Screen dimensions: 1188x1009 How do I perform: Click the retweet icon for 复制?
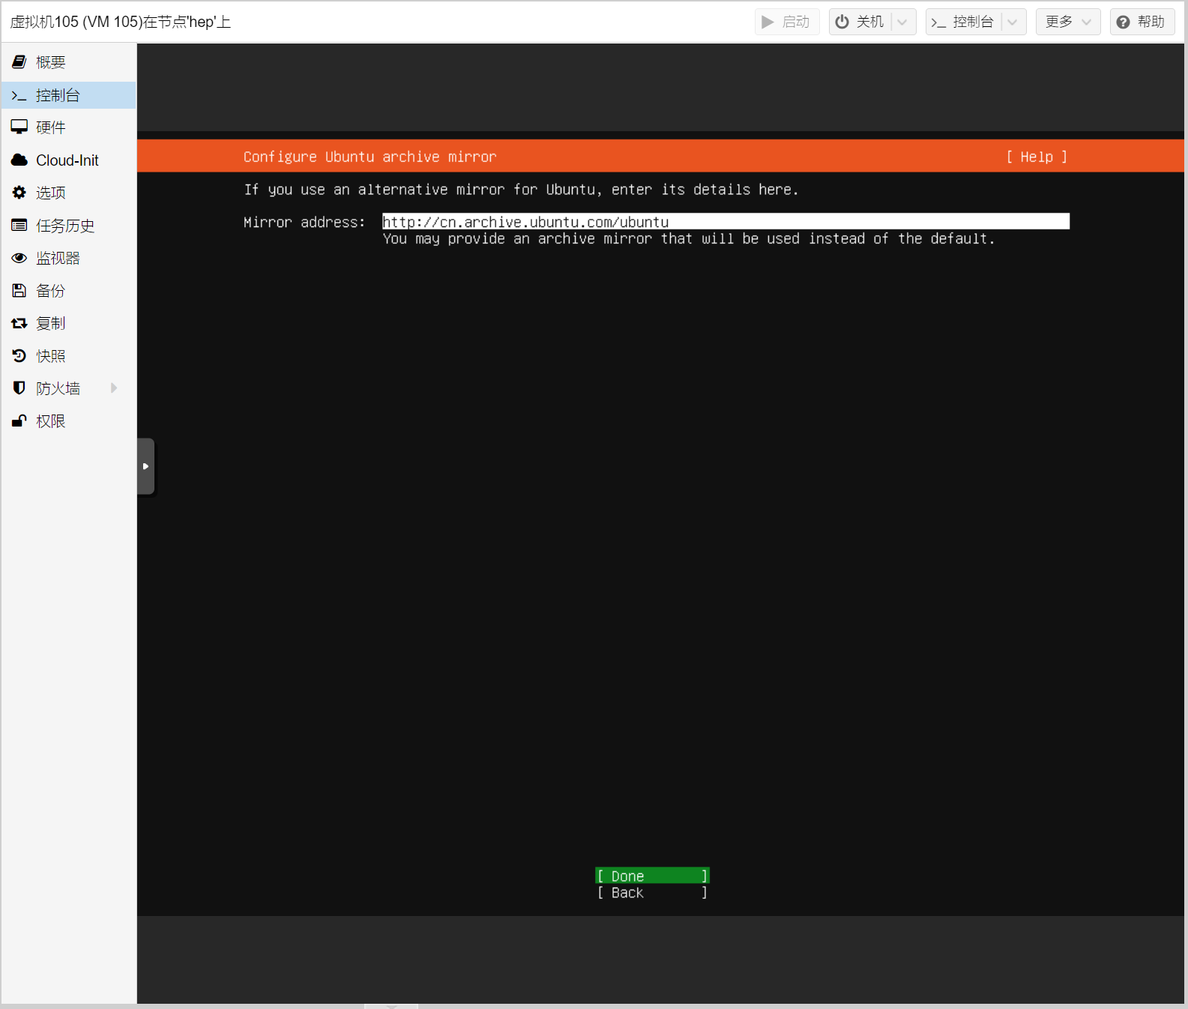tap(19, 323)
